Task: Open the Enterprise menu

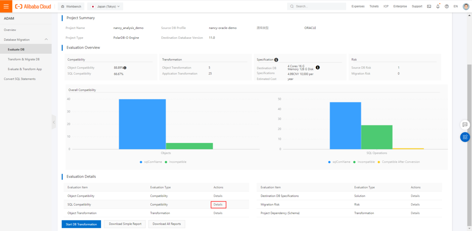Action: point(400,6)
